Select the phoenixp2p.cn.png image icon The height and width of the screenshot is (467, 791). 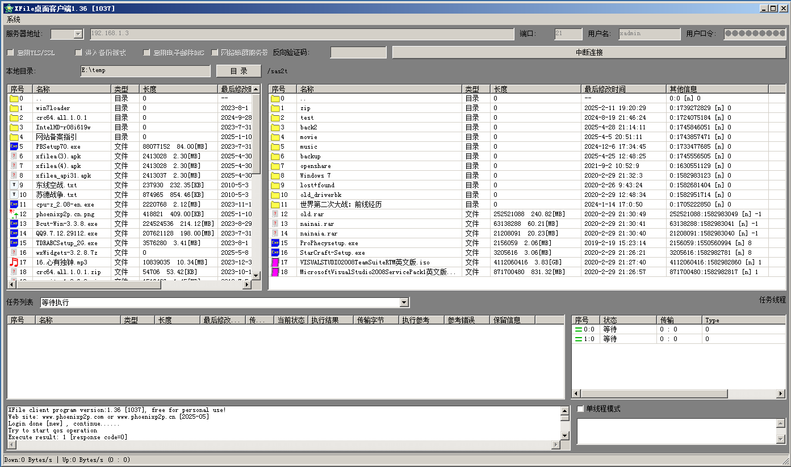[x=14, y=214]
